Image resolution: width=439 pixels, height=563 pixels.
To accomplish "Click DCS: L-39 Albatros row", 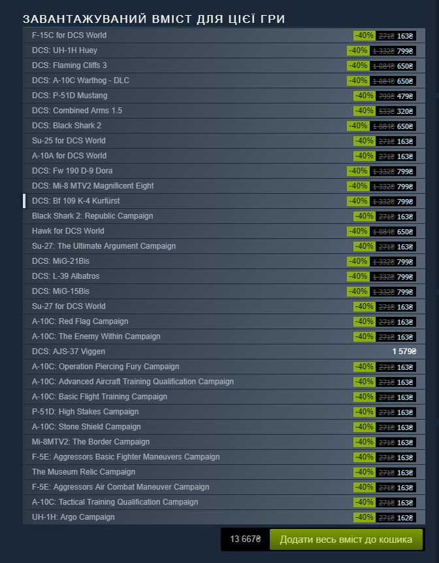I will pyautogui.click(x=224, y=277).
